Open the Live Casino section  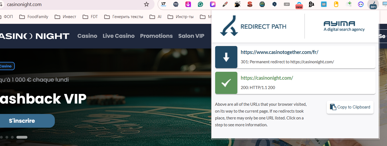click(119, 36)
